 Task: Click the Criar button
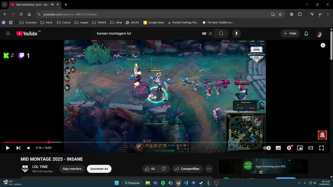(290, 33)
